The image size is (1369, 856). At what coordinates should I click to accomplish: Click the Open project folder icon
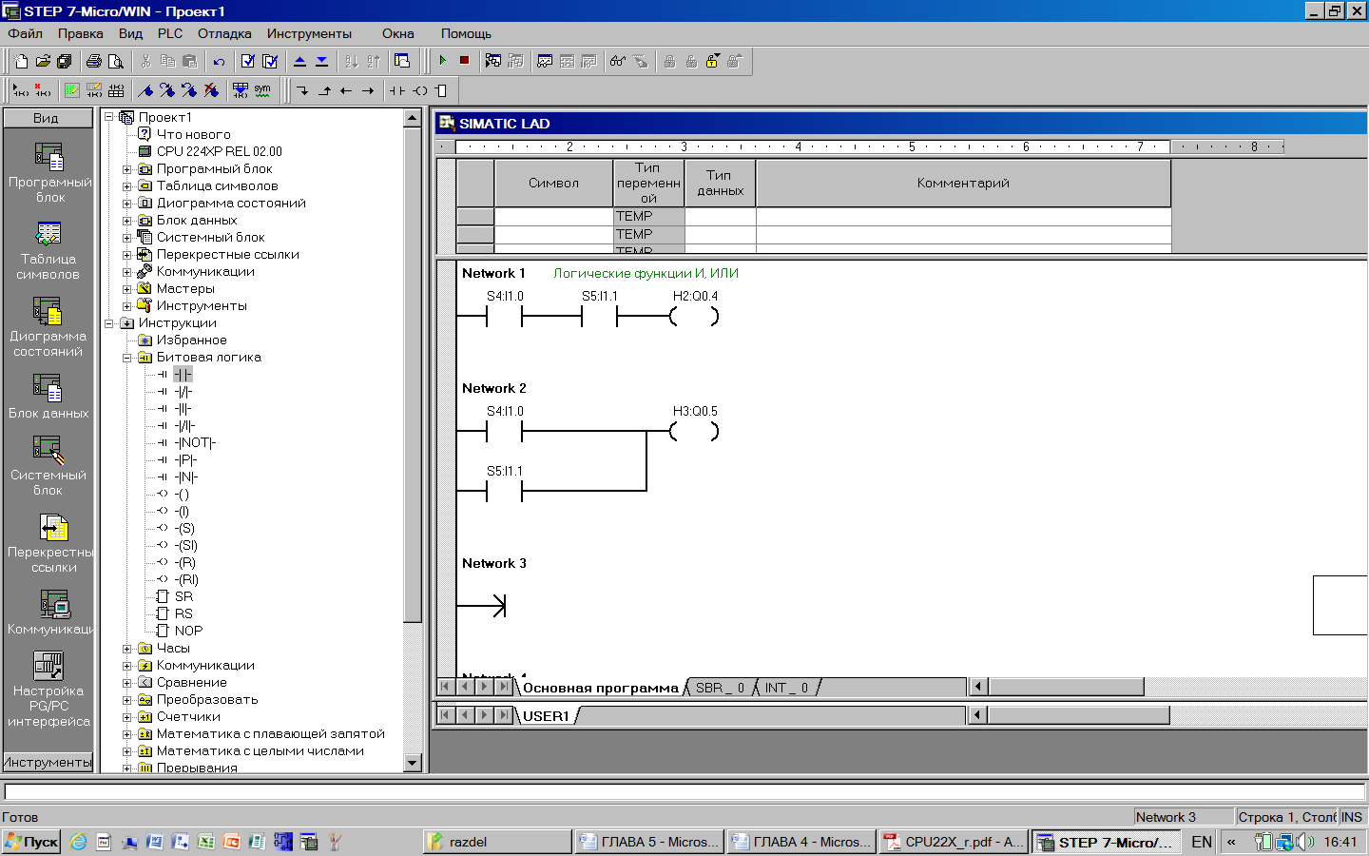tap(43, 61)
